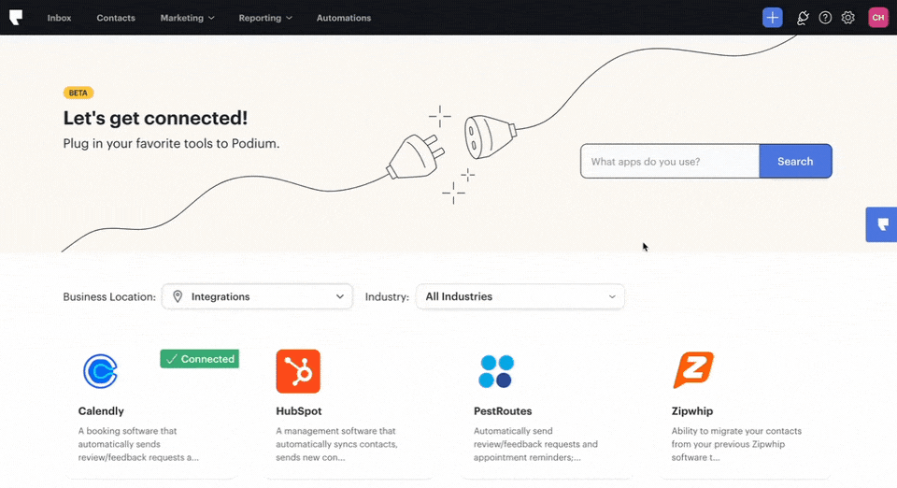Focus the 'What apps do you use?' field
This screenshot has width=897, height=488.
point(669,162)
